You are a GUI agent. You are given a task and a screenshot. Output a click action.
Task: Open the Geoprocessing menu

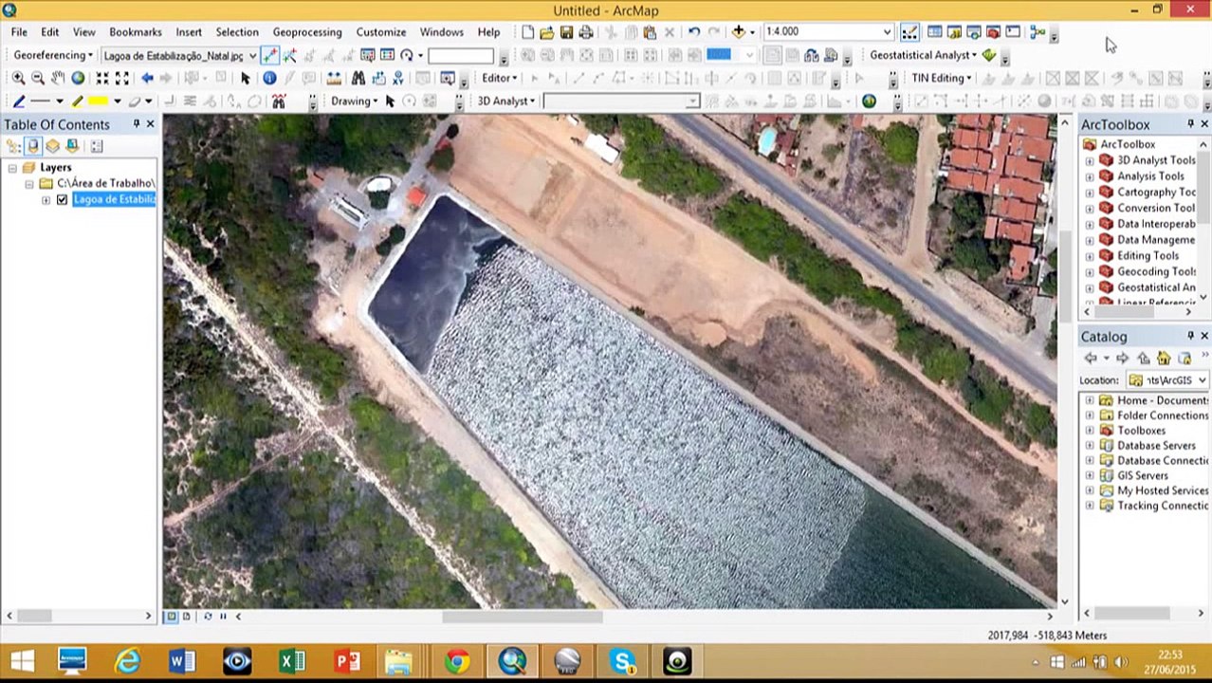tap(307, 31)
